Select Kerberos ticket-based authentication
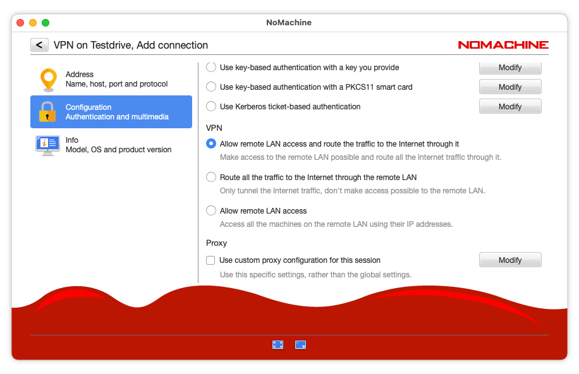The image size is (579, 374). point(211,106)
